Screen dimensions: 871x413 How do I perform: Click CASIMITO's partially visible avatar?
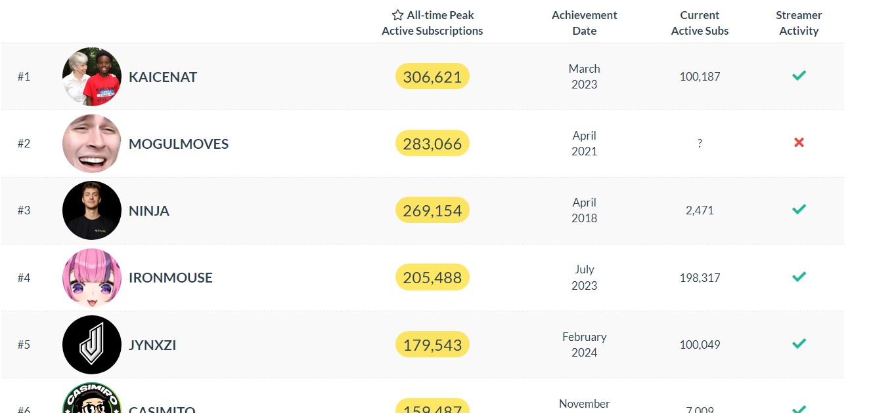click(x=92, y=398)
